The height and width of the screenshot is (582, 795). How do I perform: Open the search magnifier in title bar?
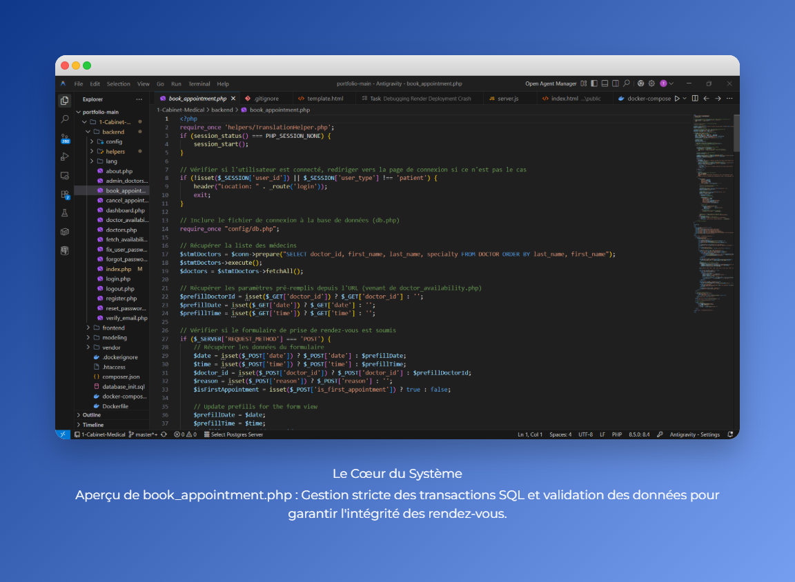(x=627, y=83)
